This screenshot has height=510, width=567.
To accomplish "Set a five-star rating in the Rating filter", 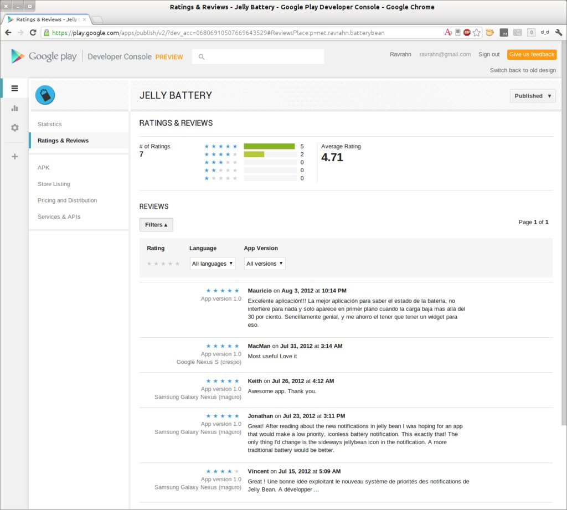I will coord(178,264).
